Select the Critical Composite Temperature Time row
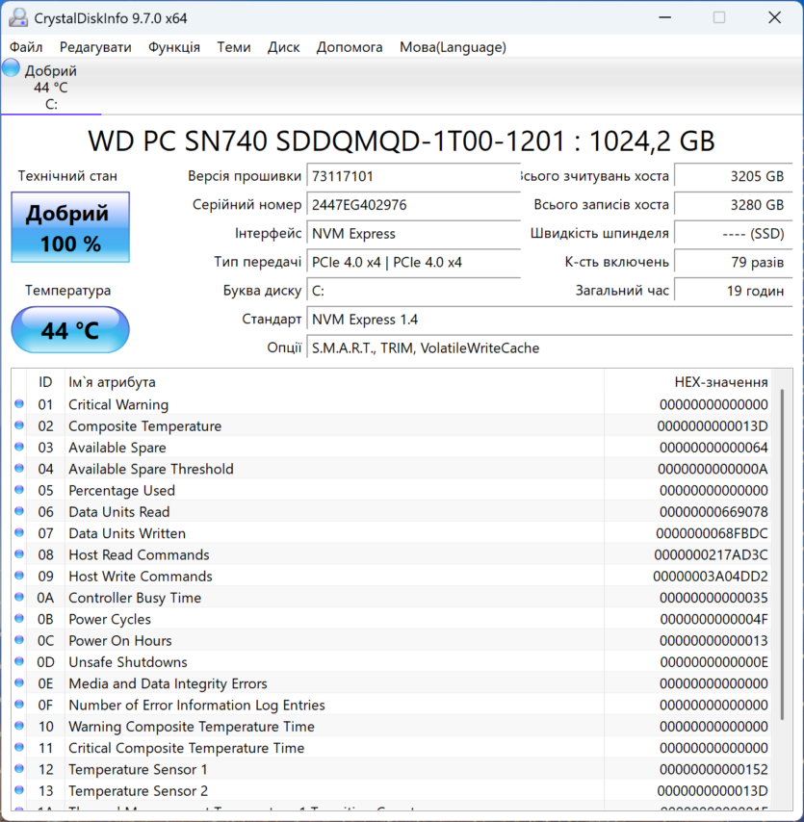Viewport: 804px width, 822px height. click(391, 749)
